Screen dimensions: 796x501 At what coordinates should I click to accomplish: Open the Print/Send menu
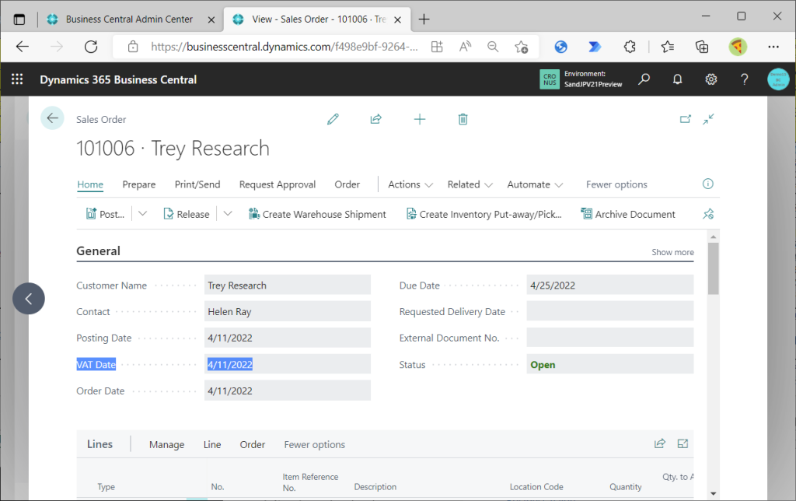[197, 184]
